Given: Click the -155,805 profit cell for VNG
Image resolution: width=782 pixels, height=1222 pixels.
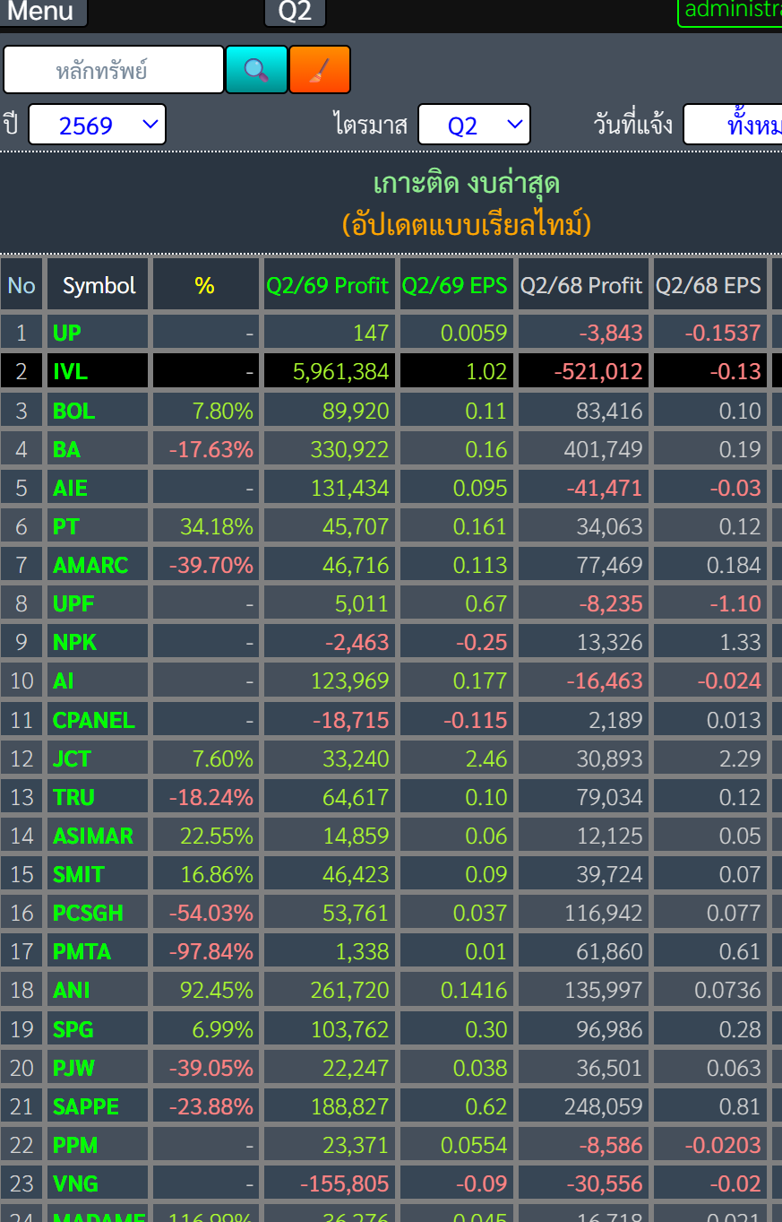Looking at the screenshot, I should (330, 1183).
